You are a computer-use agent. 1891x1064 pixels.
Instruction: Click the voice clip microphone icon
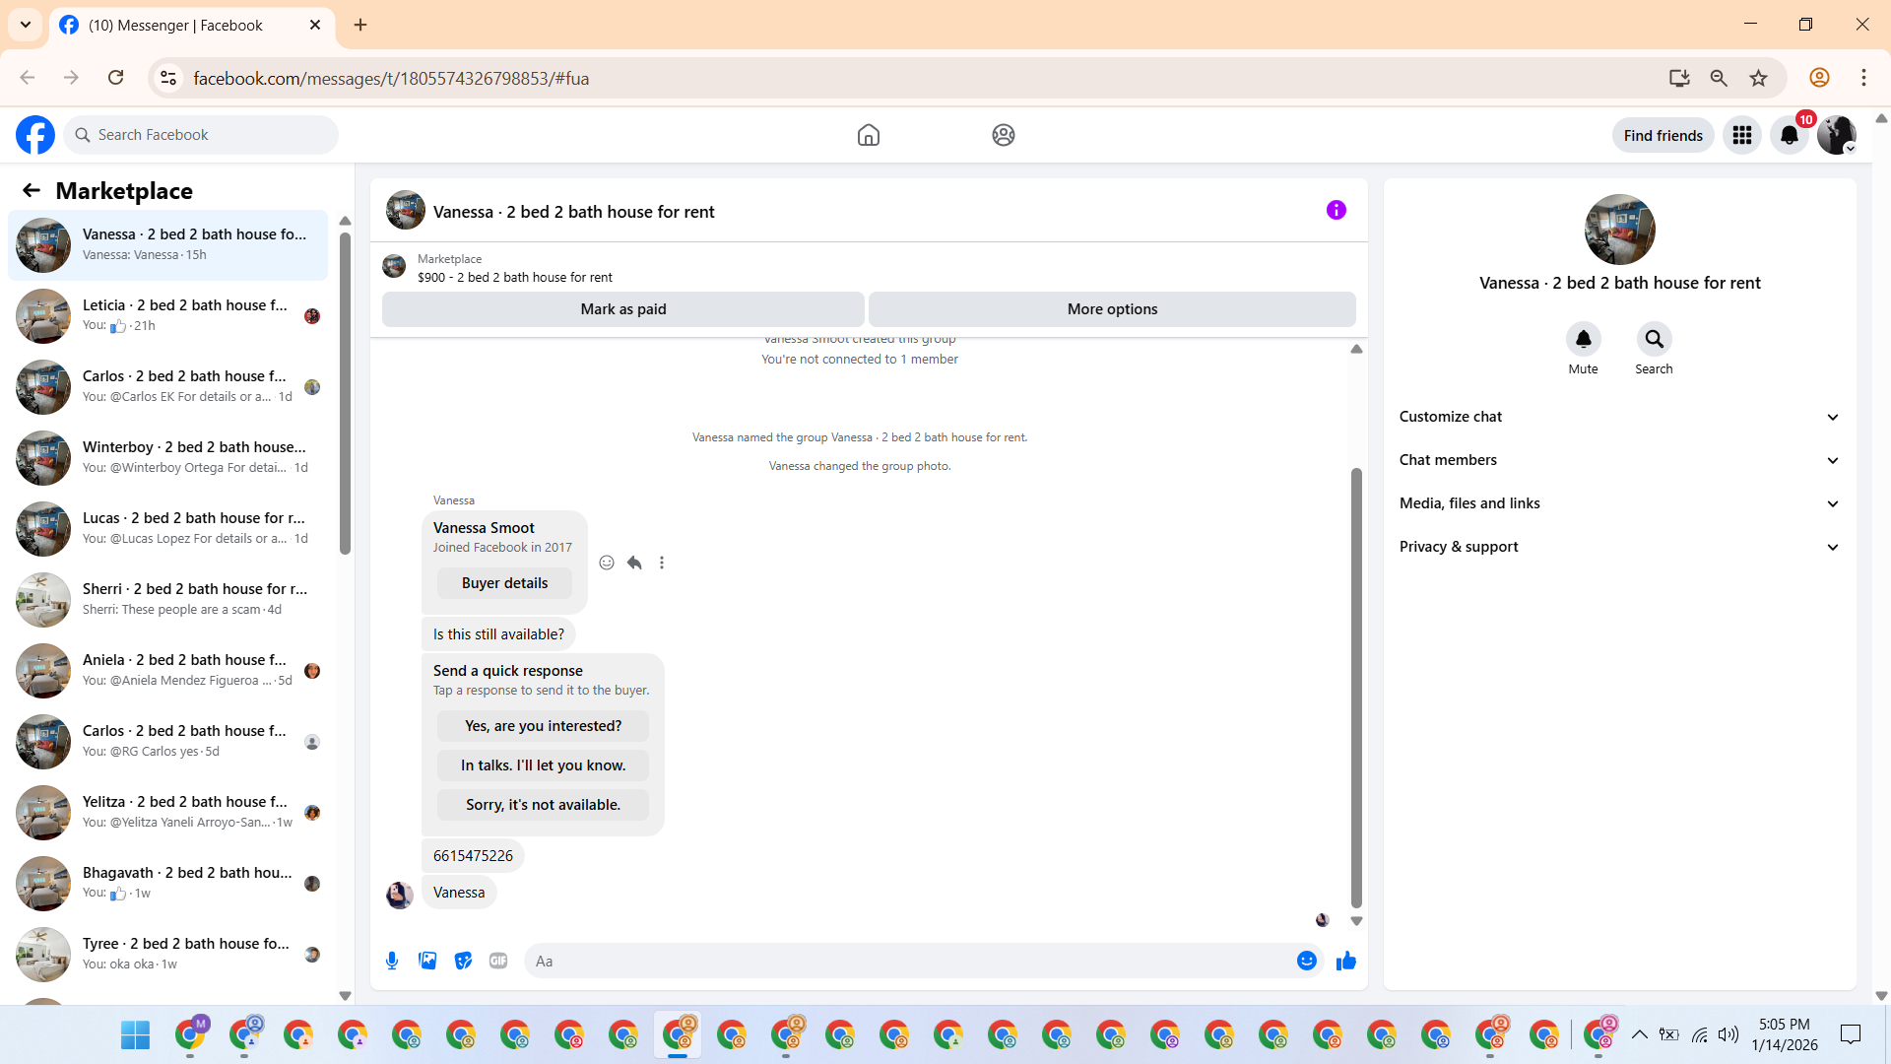click(392, 961)
